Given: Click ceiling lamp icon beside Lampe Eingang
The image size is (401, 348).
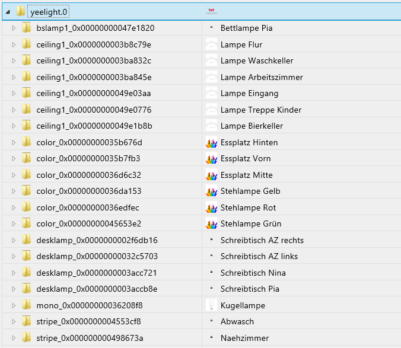Looking at the screenshot, I should tap(212, 94).
